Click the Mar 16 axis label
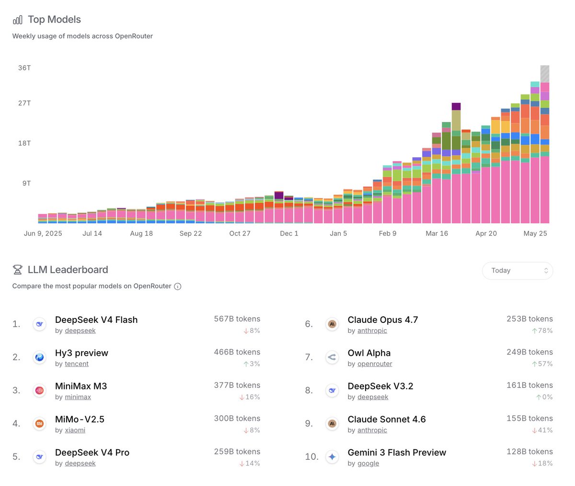Screen dimensions: 575x486 coord(437,233)
